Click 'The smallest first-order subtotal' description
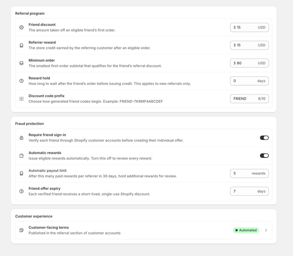 click(x=95, y=66)
